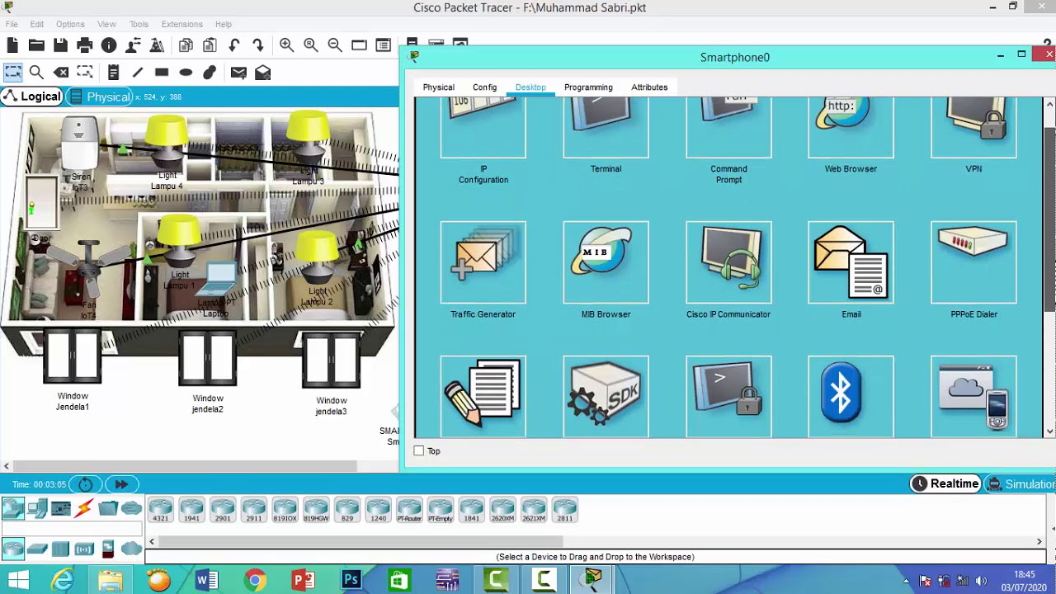Open Cisco IP Communicator

[x=728, y=263]
